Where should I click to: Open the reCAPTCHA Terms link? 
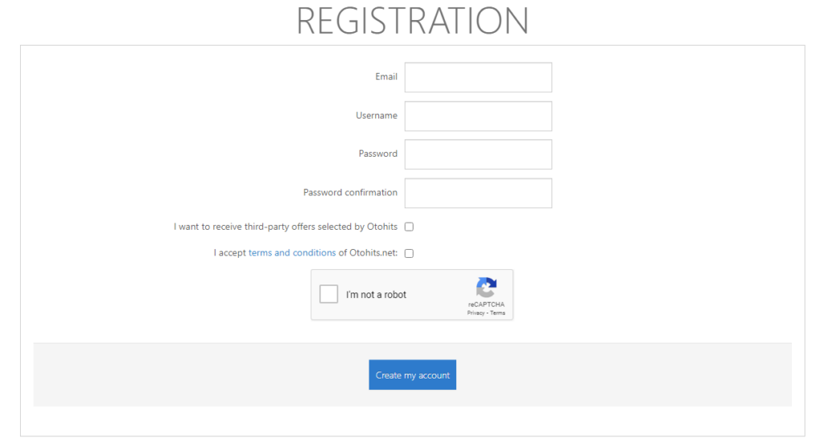coord(497,313)
